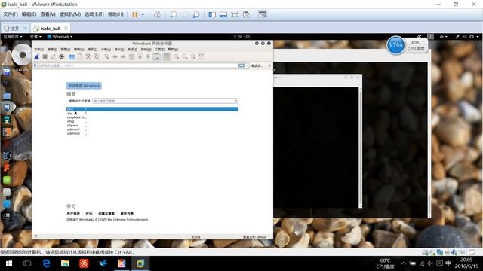Toggle auto-scroll during live capture icon
The image size is (483, 271).
(x=156, y=57)
